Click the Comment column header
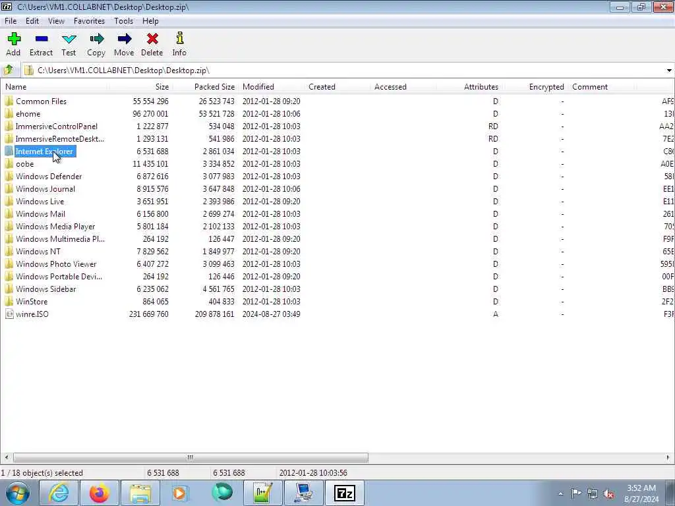This screenshot has height=506, width=675. 601,87
